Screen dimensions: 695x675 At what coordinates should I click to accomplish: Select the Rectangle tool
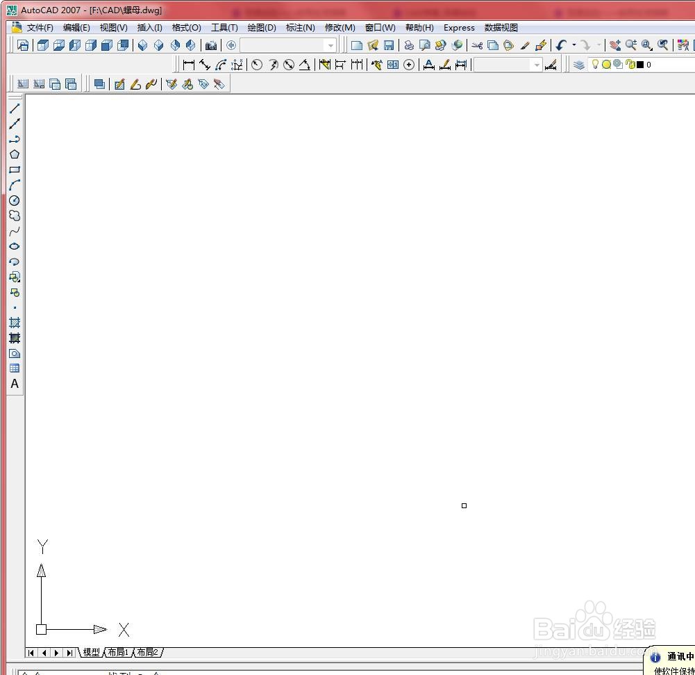14,170
